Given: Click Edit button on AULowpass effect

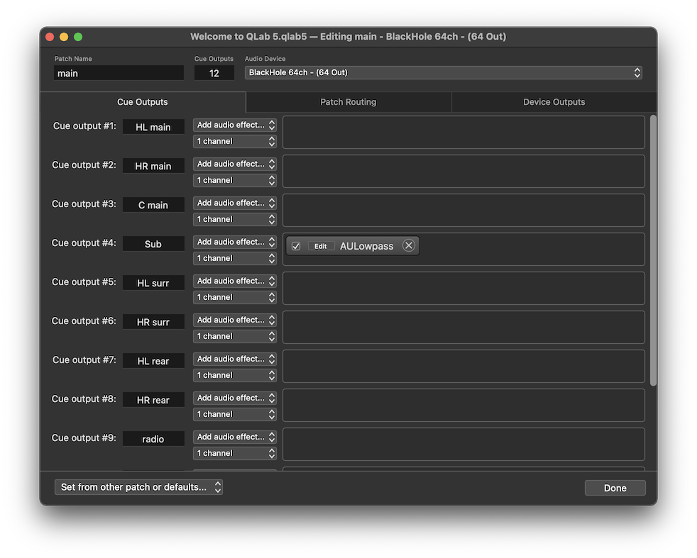Looking at the screenshot, I should 321,246.
